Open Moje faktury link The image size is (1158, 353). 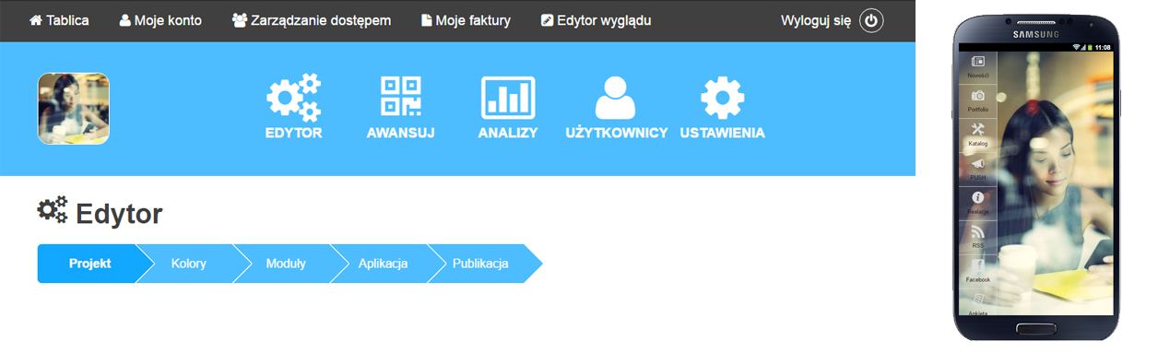(x=466, y=20)
